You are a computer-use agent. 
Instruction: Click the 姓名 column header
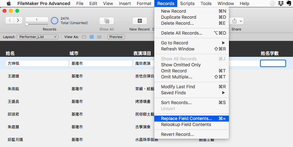click(10, 53)
